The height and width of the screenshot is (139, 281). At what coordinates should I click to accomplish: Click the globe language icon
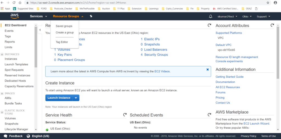(x=28, y=136)
